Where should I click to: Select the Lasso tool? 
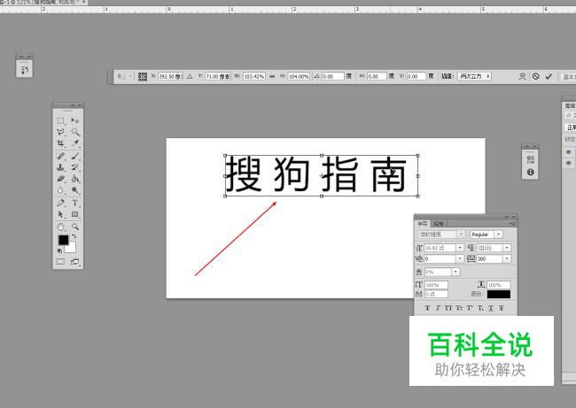pos(60,132)
